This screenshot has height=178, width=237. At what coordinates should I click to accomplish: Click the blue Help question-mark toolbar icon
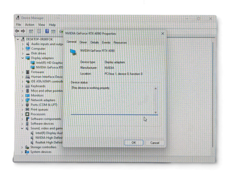[47, 31]
